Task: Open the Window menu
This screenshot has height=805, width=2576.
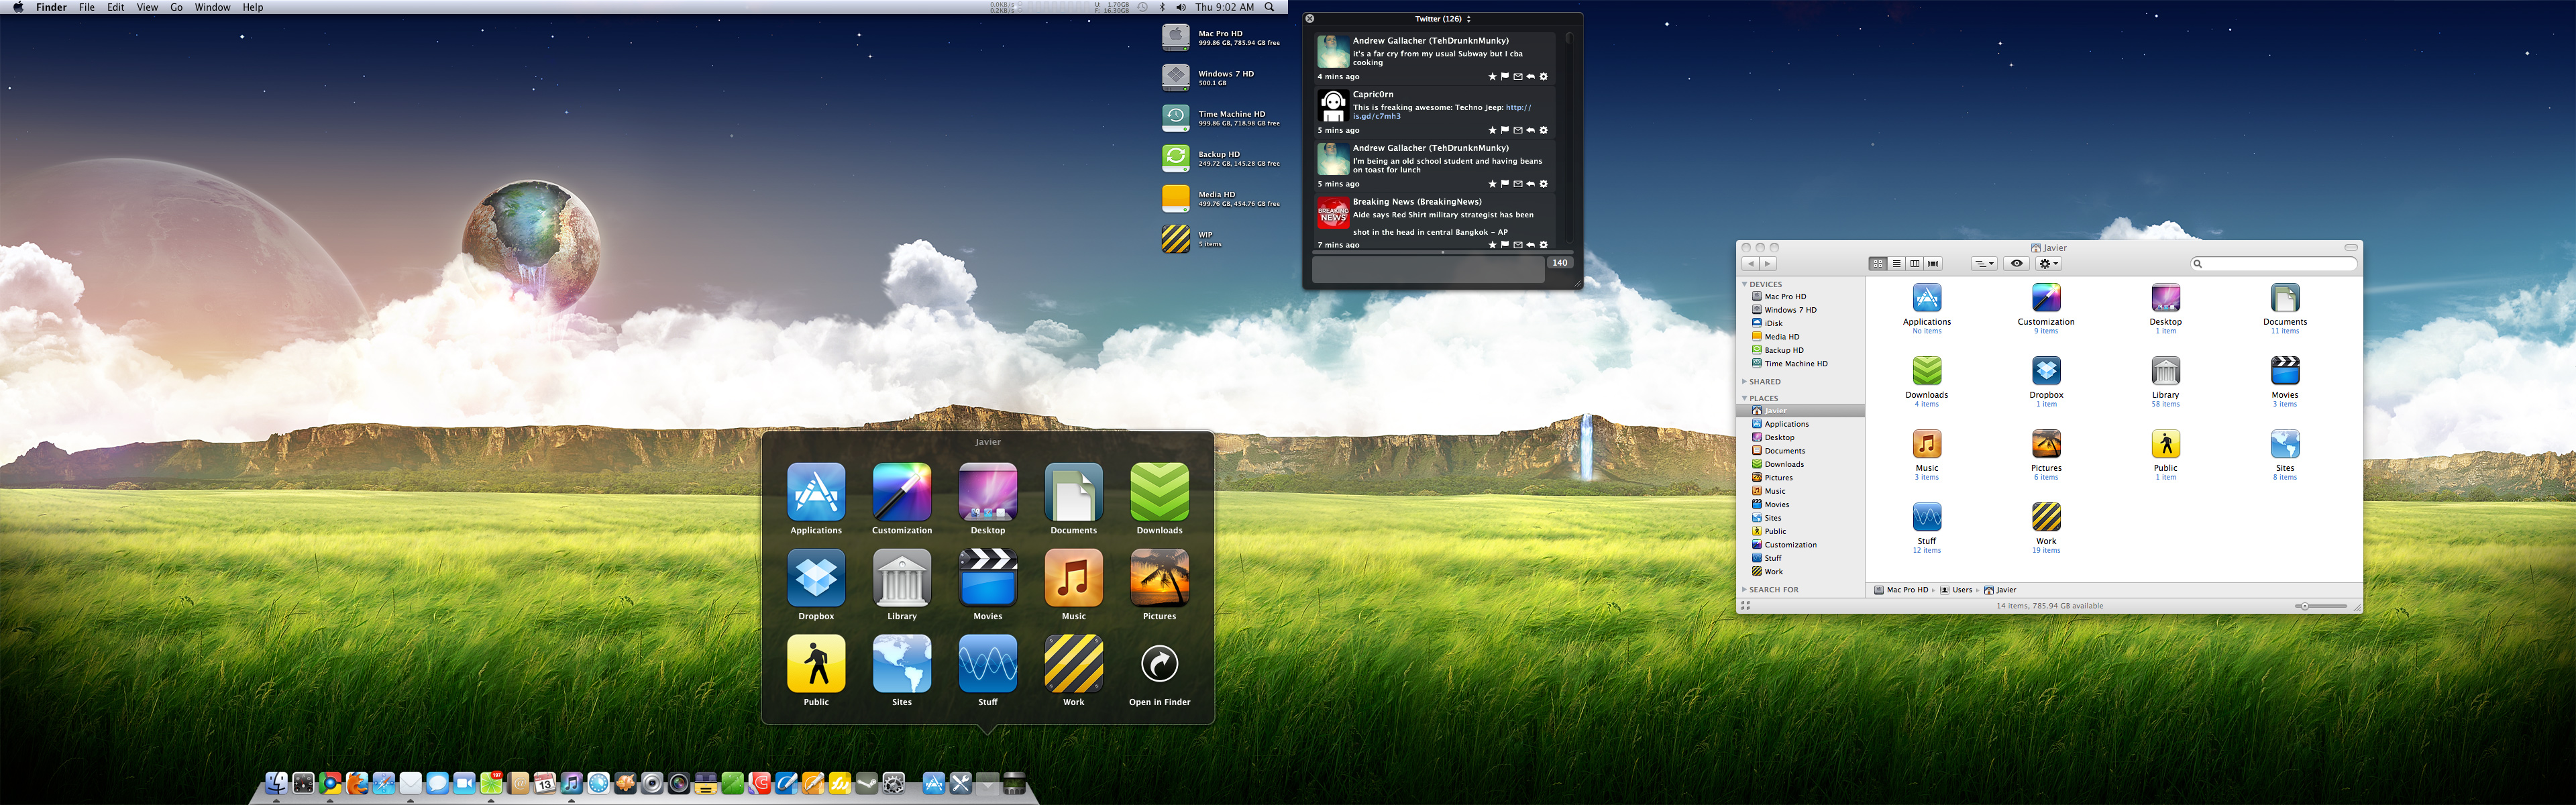Action: click(x=212, y=7)
